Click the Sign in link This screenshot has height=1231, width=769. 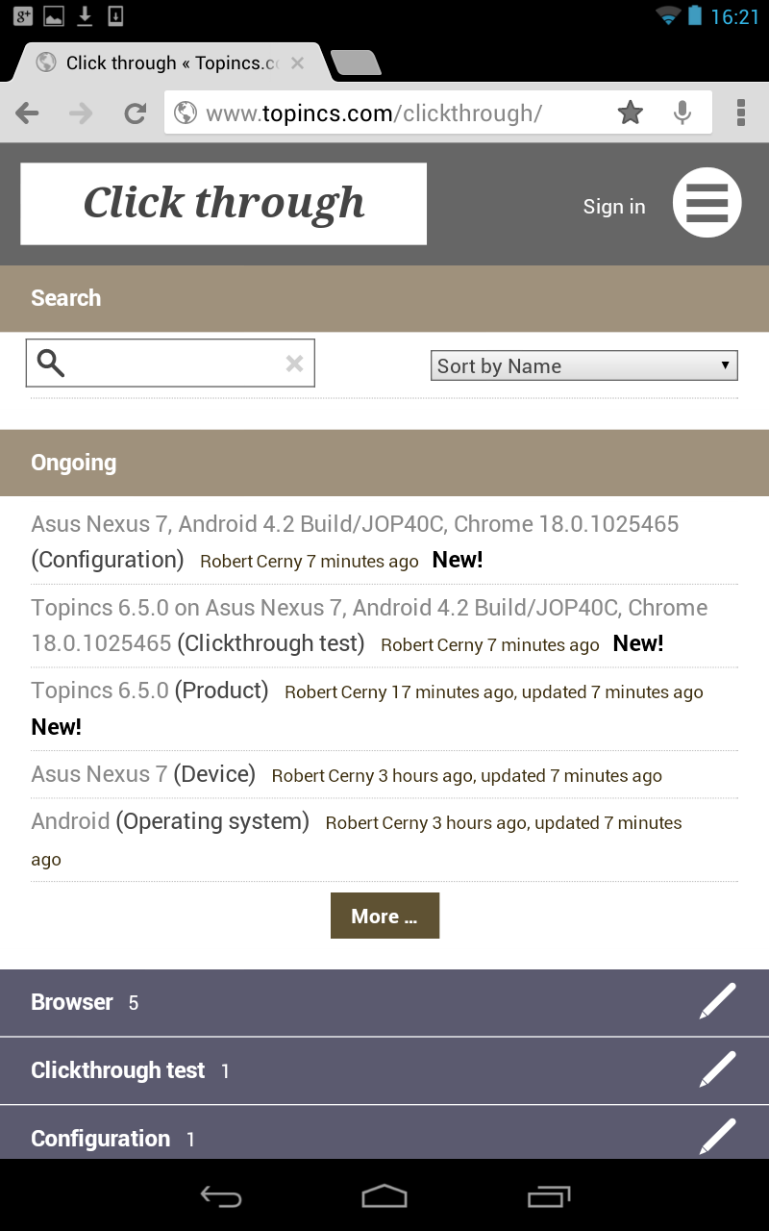point(613,207)
